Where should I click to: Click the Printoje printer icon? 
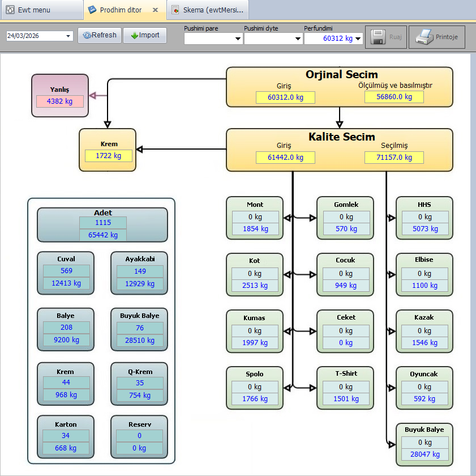(424, 37)
